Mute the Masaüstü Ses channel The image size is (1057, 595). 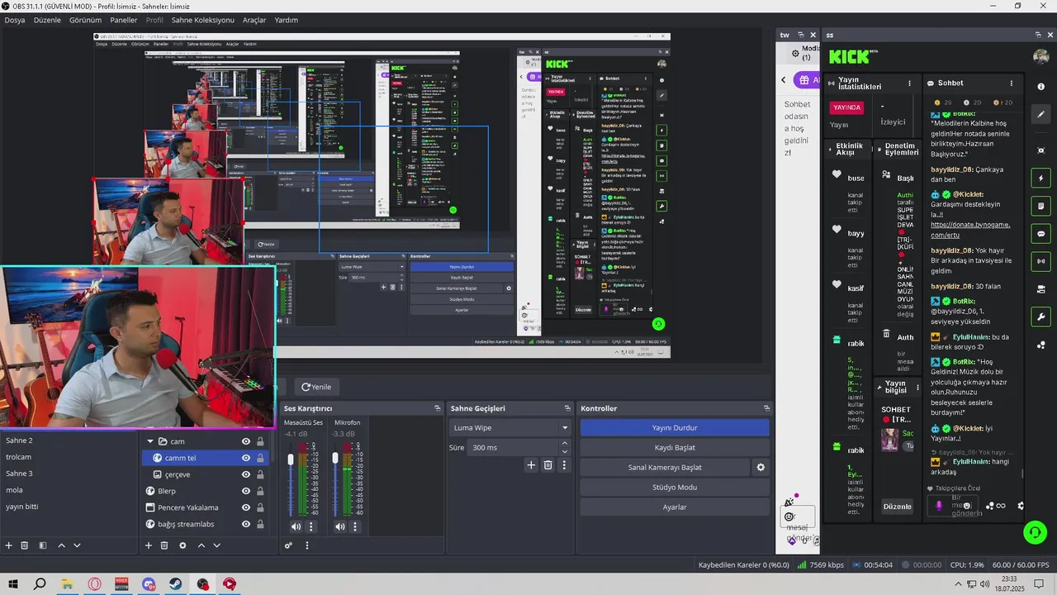tap(296, 526)
